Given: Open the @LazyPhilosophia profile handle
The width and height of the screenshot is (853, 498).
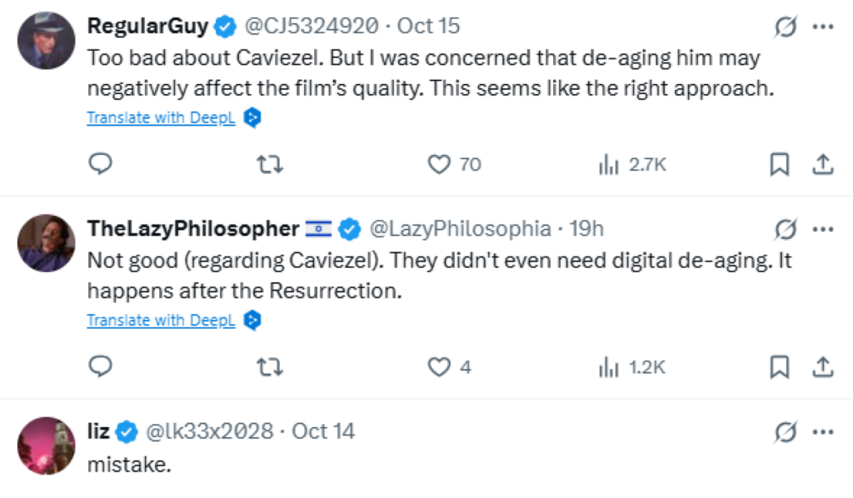Looking at the screenshot, I should [460, 228].
